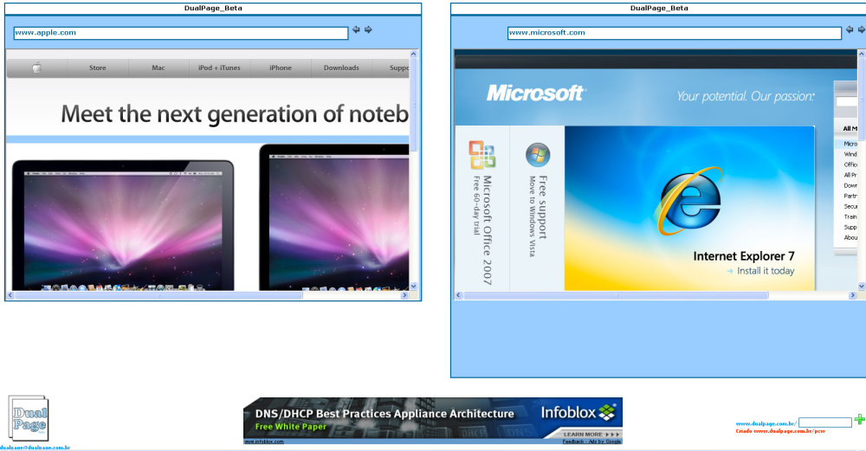Click the empty dualpage.com.br page name field

825,422
